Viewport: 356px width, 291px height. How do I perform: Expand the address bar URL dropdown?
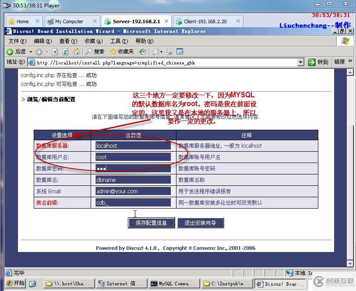tap(300, 62)
